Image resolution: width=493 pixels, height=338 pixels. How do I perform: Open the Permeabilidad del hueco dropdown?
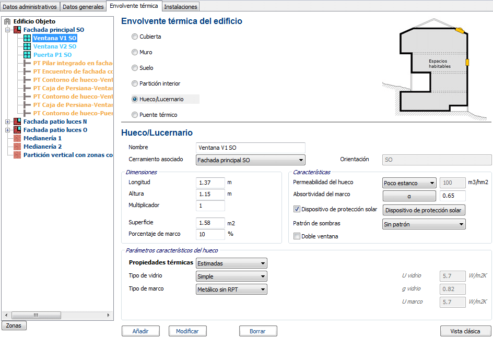[x=409, y=183]
